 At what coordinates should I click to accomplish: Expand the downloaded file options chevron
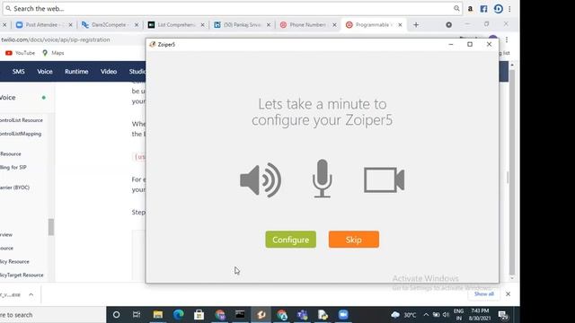click(31, 294)
